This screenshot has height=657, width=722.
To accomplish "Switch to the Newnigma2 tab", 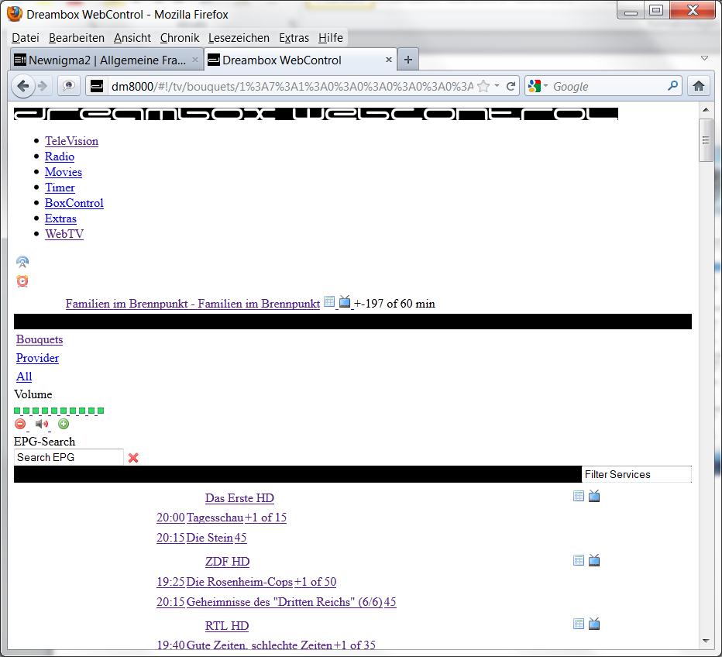I will [106, 60].
